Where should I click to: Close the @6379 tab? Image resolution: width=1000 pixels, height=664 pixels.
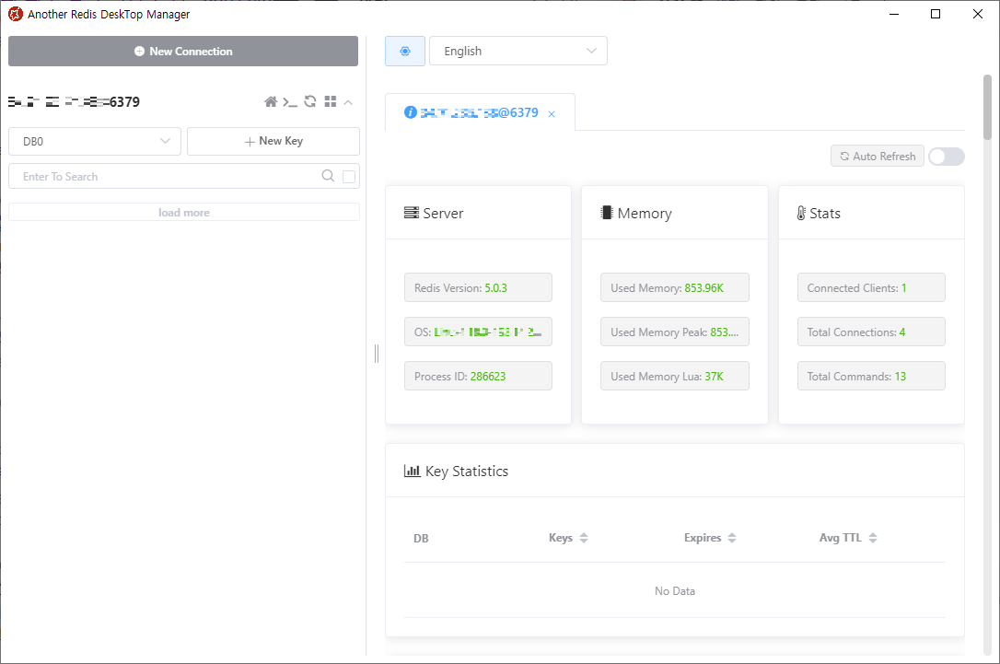coord(552,114)
